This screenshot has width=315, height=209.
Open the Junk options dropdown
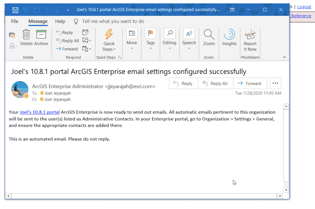click(x=13, y=46)
